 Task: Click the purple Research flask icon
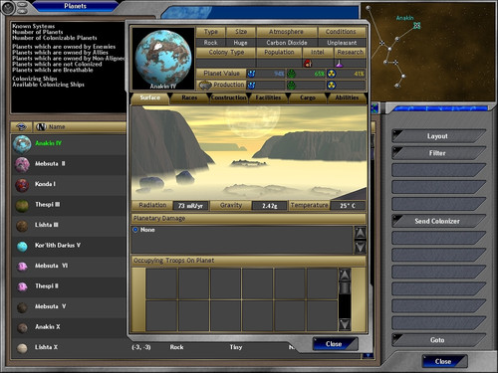point(339,63)
